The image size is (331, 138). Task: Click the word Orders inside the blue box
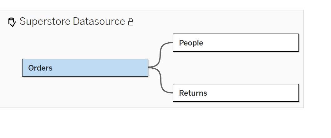tap(40, 68)
